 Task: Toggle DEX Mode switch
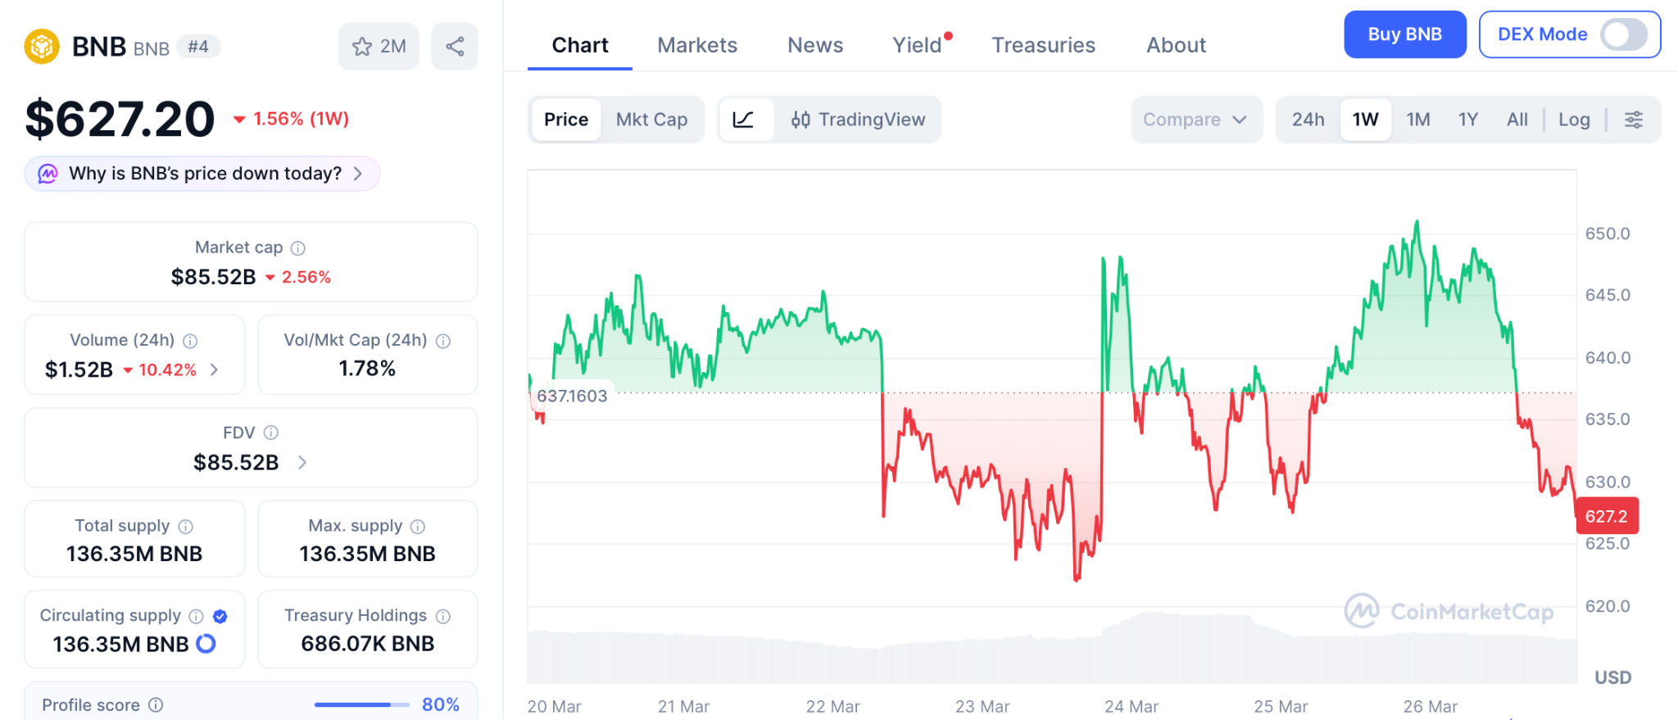point(1624,34)
